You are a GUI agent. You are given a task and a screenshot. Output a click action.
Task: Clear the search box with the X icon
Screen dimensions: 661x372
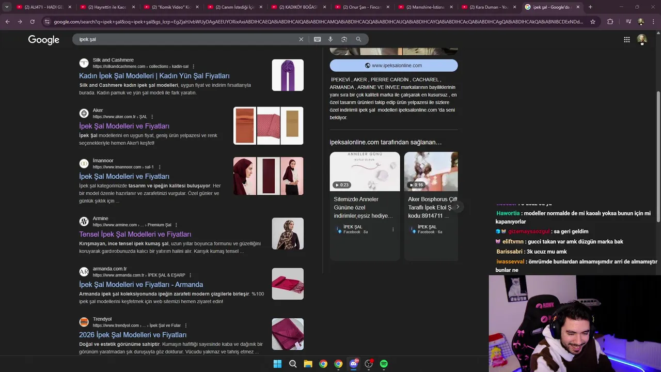coord(301,39)
